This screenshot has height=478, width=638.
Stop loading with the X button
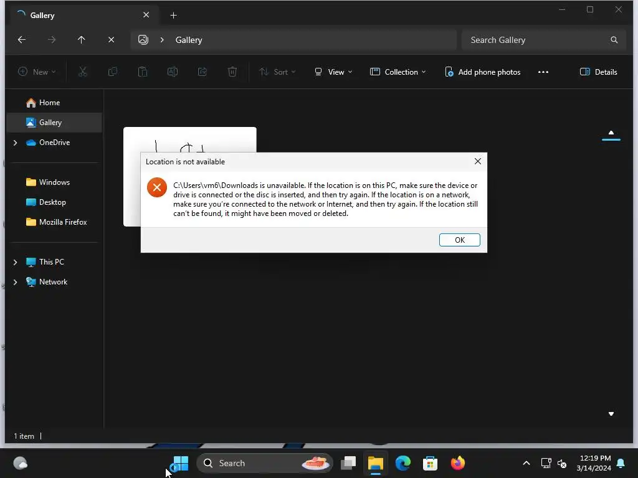click(x=111, y=40)
